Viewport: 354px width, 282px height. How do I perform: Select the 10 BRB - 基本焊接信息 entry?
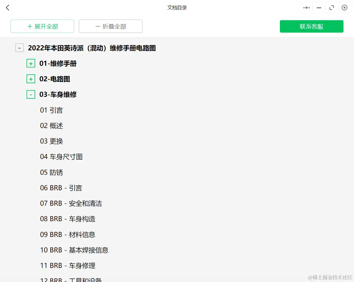74,250
